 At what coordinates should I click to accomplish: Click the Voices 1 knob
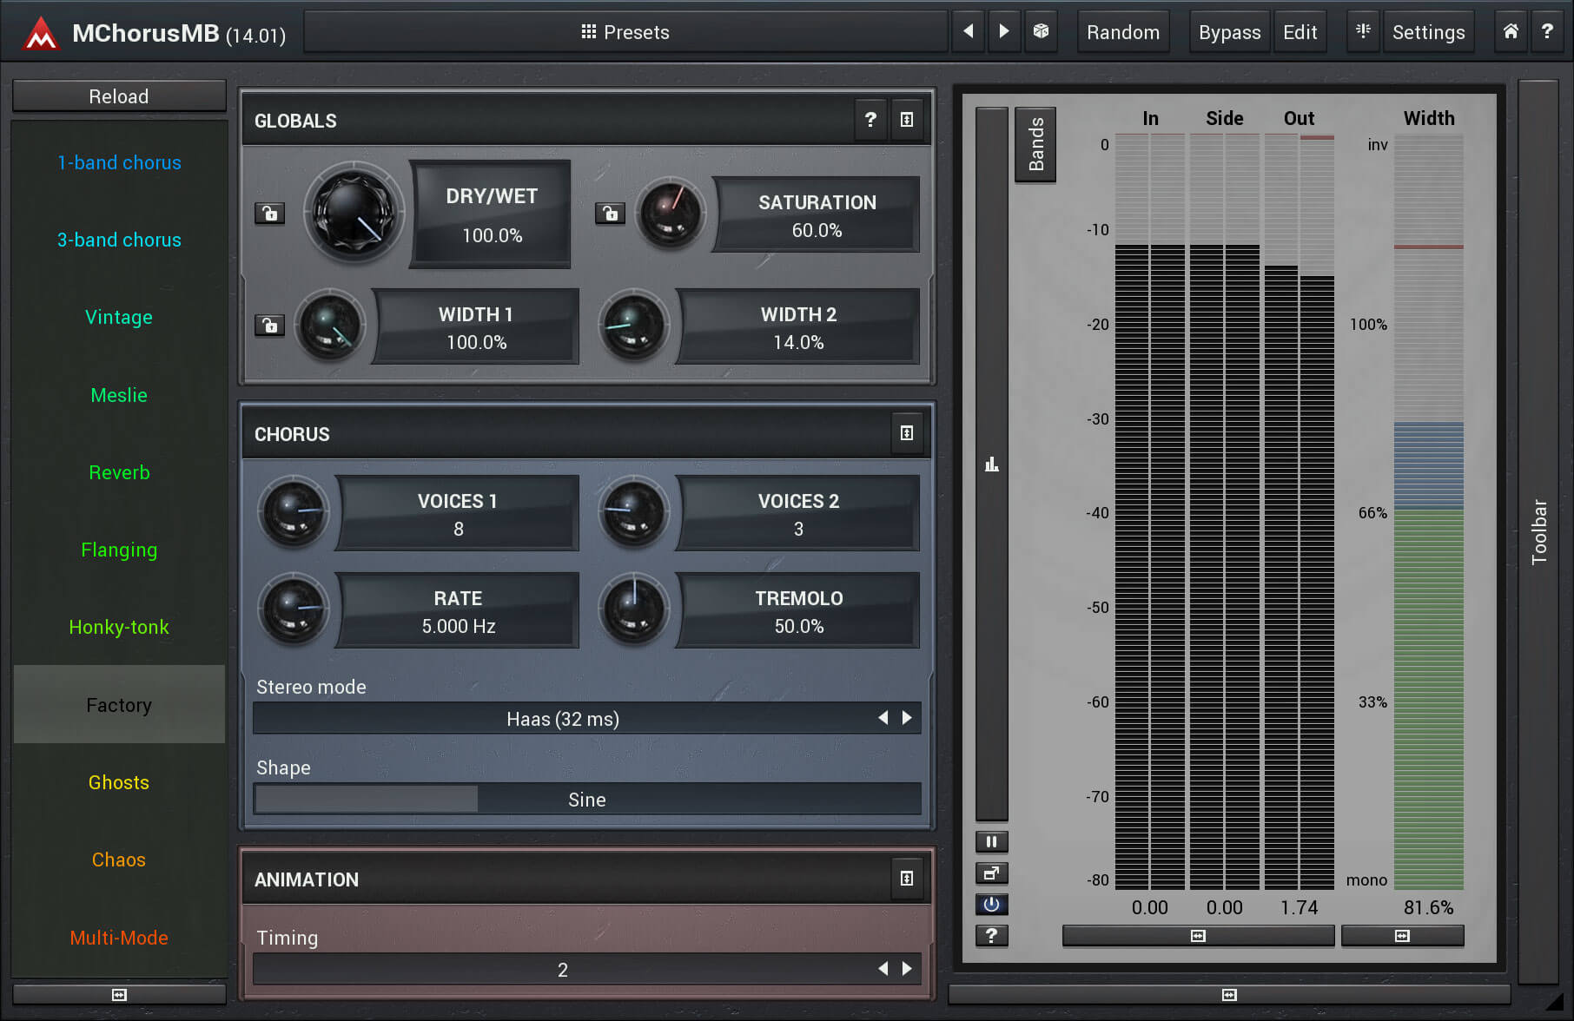pyautogui.click(x=294, y=512)
